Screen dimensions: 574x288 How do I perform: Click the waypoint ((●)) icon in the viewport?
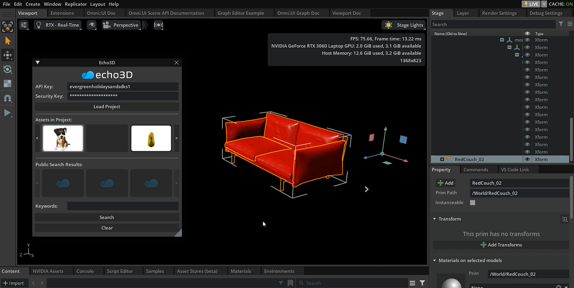(158, 25)
